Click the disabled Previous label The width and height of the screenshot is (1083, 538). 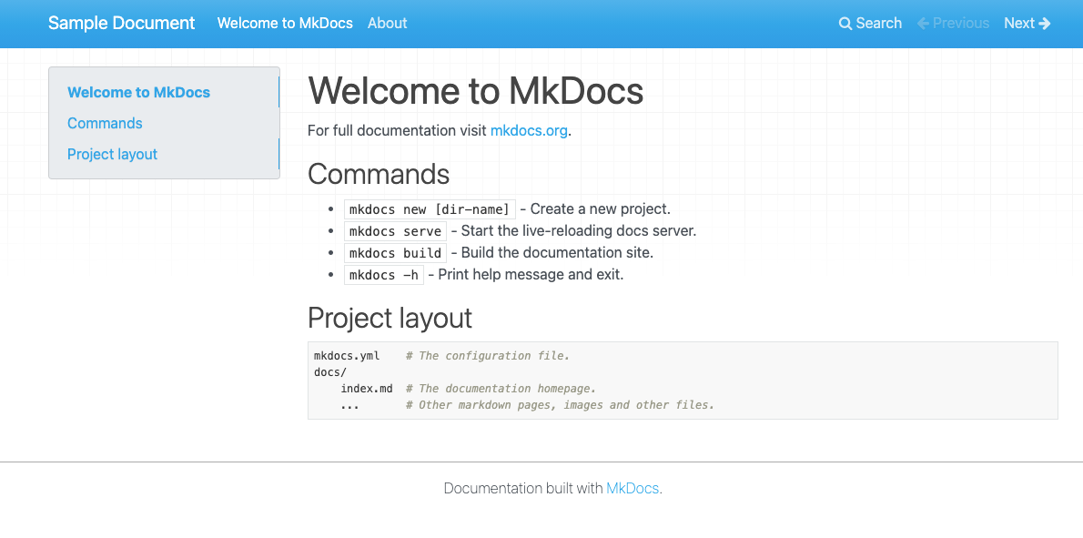coord(961,23)
